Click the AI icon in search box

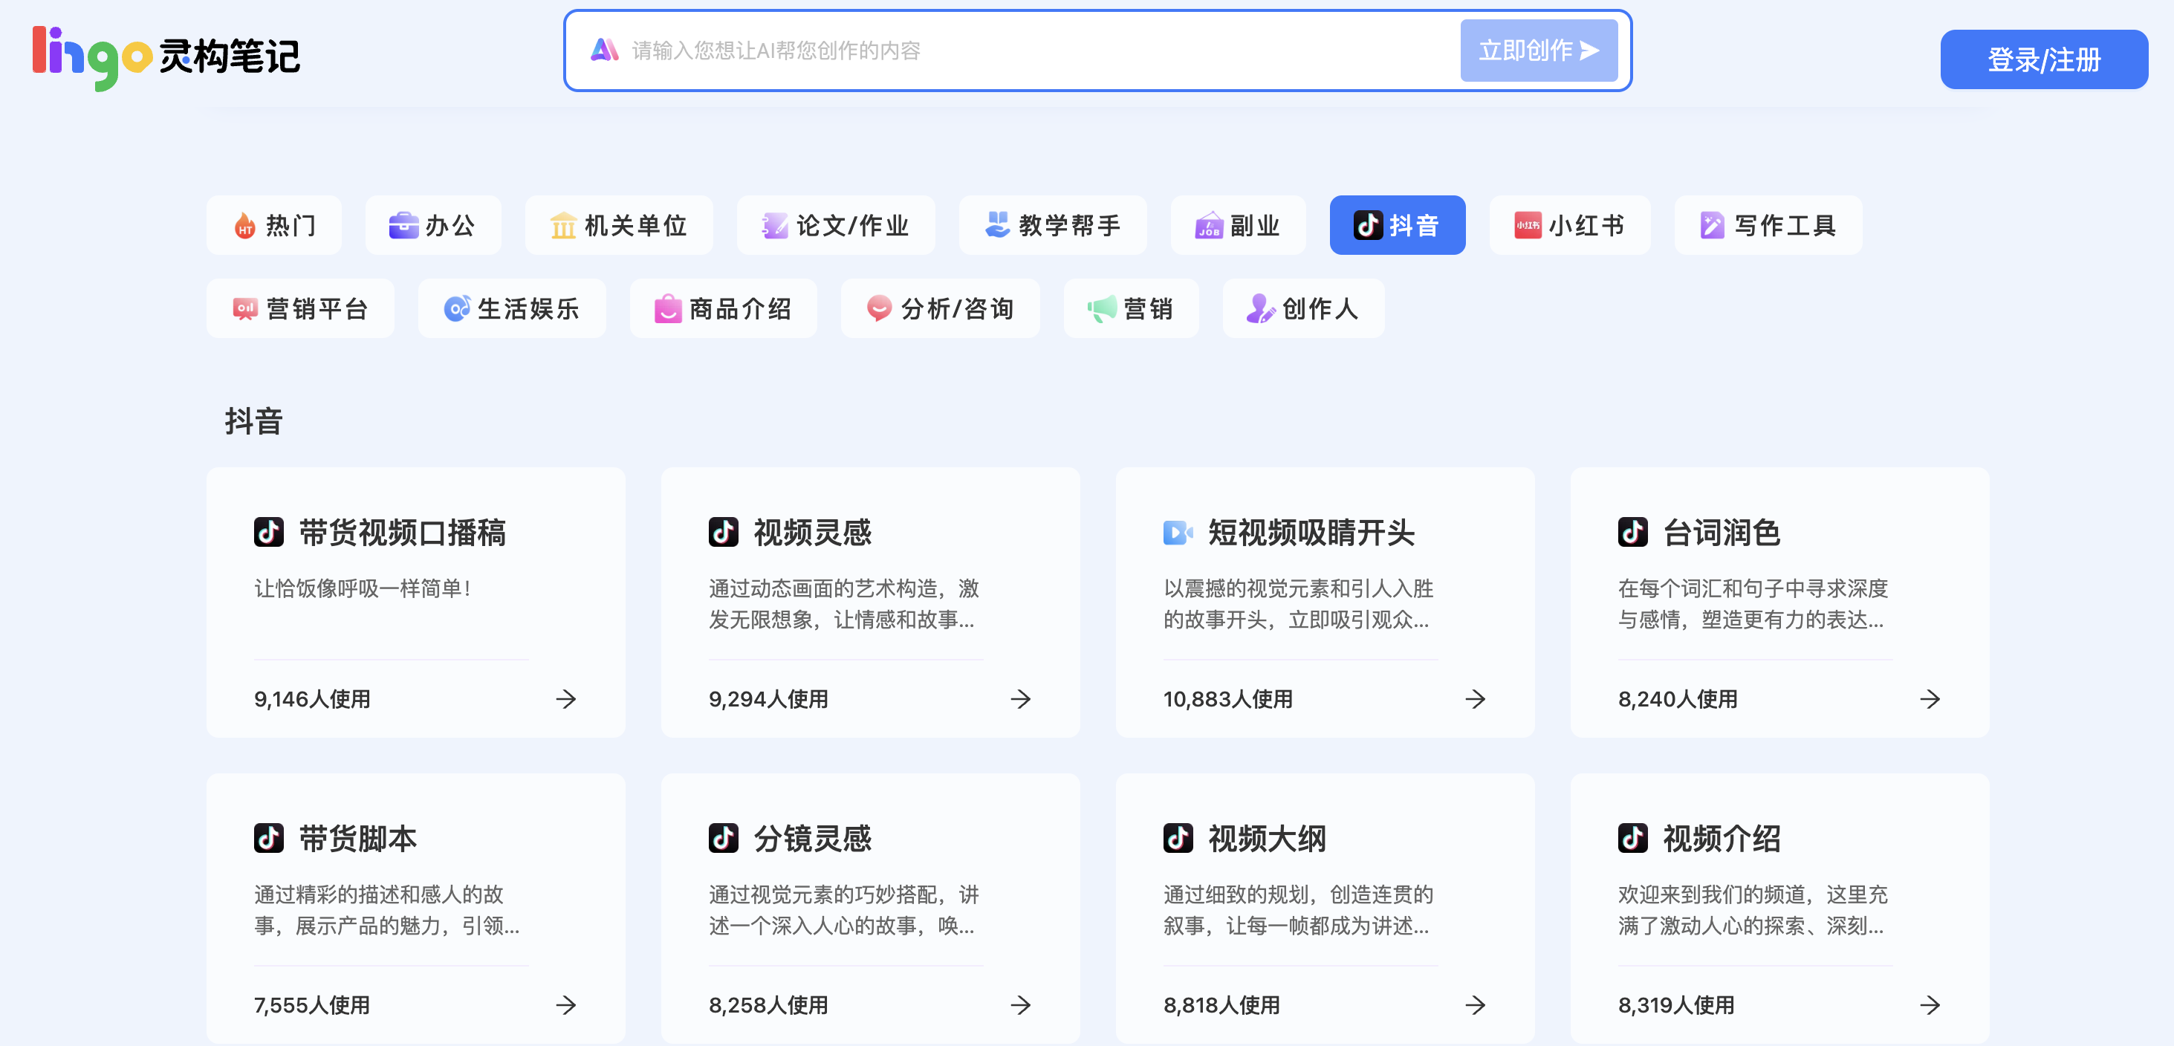click(x=604, y=51)
